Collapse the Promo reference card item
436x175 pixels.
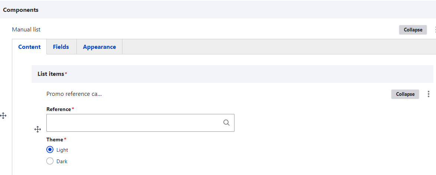point(405,94)
